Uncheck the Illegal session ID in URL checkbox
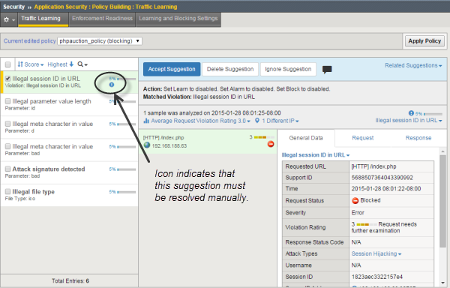The image size is (450, 288). [8, 78]
